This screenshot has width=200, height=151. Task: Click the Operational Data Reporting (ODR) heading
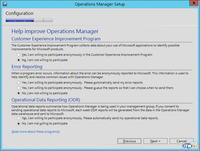pyautogui.click(x=46, y=100)
